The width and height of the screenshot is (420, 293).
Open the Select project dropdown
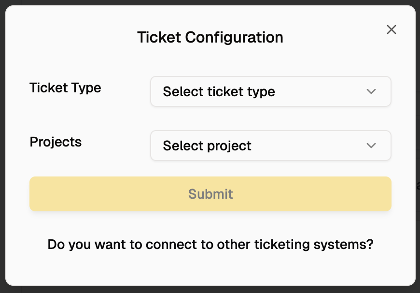point(270,146)
